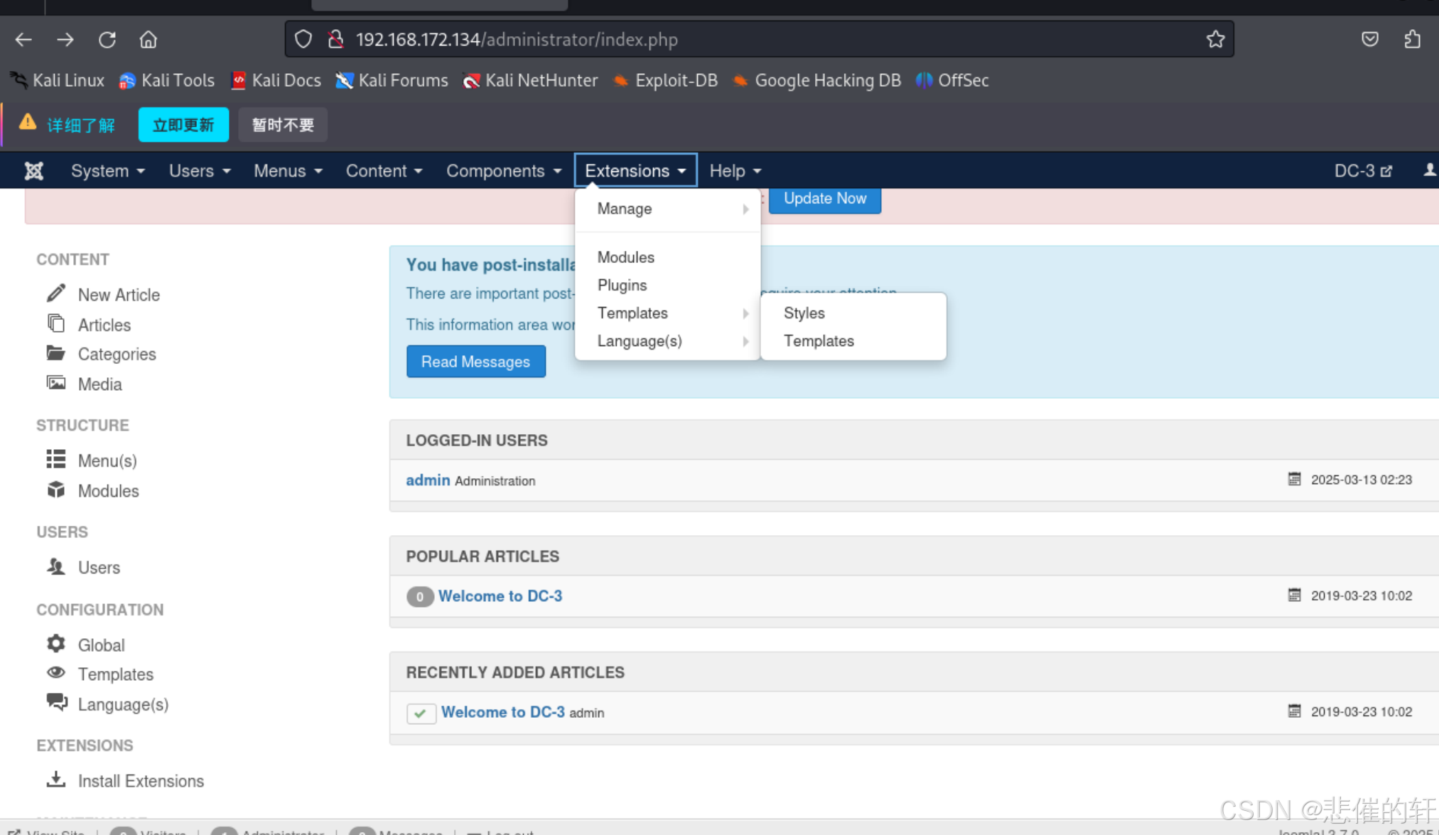The image size is (1439, 835).
Task: Click the New Article pencil icon
Action: point(56,293)
